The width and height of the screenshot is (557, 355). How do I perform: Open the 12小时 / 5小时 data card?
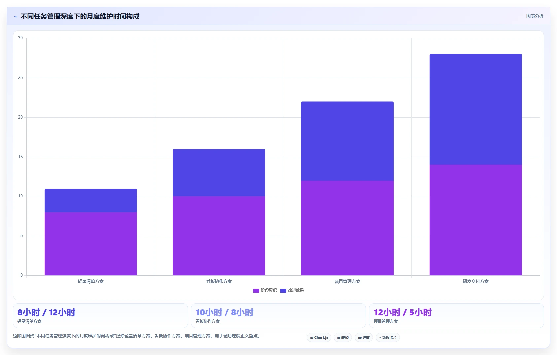click(456, 316)
